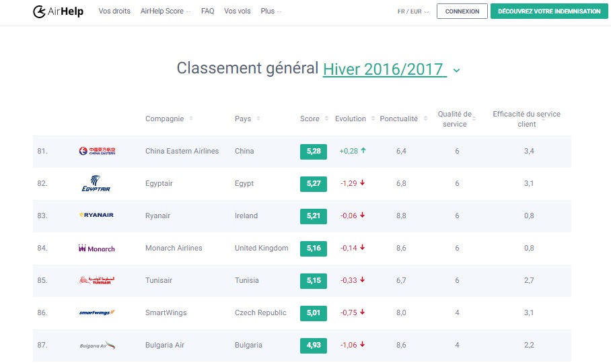Screen dimensions: 611x363
Task: Select SmartWings company name
Action: (166, 312)
